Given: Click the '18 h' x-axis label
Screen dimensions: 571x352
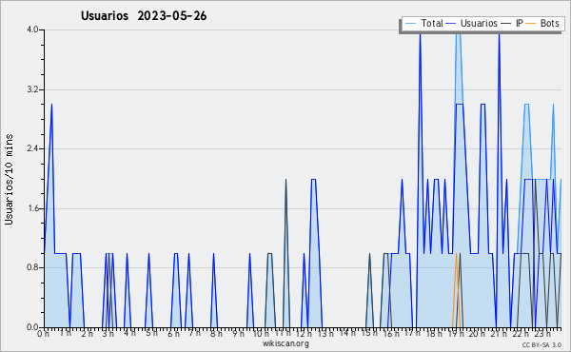Looking at the screenshot, I should coord(434,333).
